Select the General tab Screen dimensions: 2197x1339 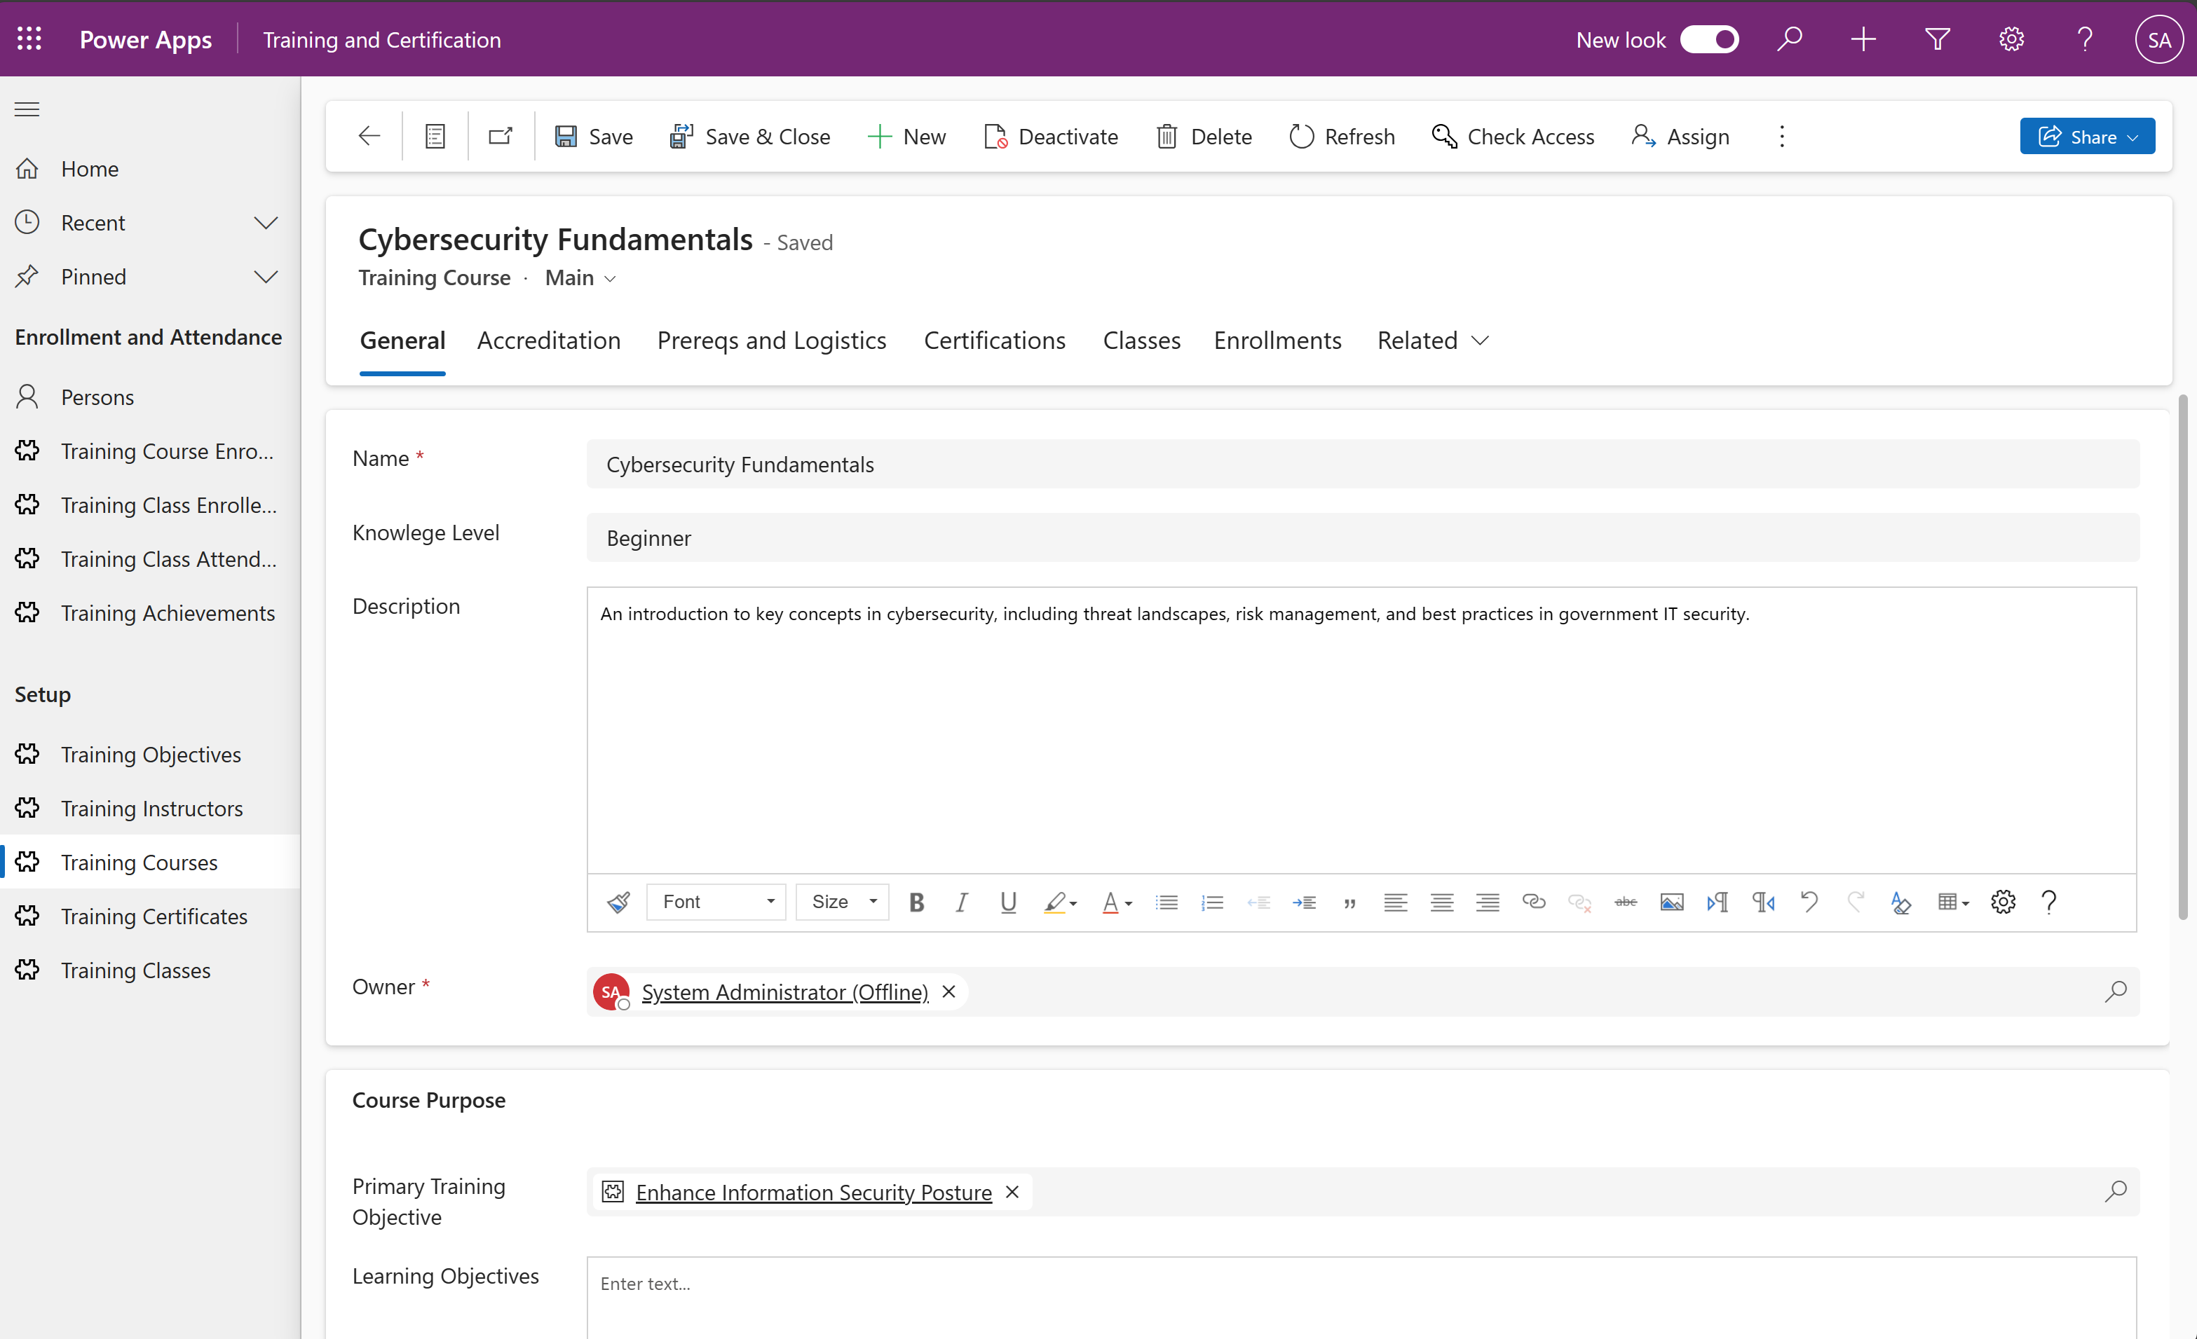(402, 341)
